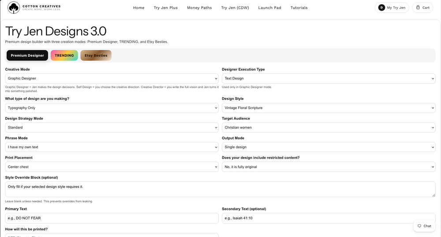Viewport: 441px width, 237px height.
Task: Open the Creative Mode dropdown
Action: tap(112, 79)
